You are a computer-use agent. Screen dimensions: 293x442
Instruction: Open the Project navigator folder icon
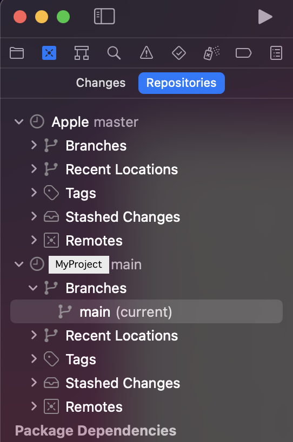17,53
